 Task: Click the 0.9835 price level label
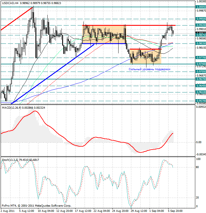201,43
